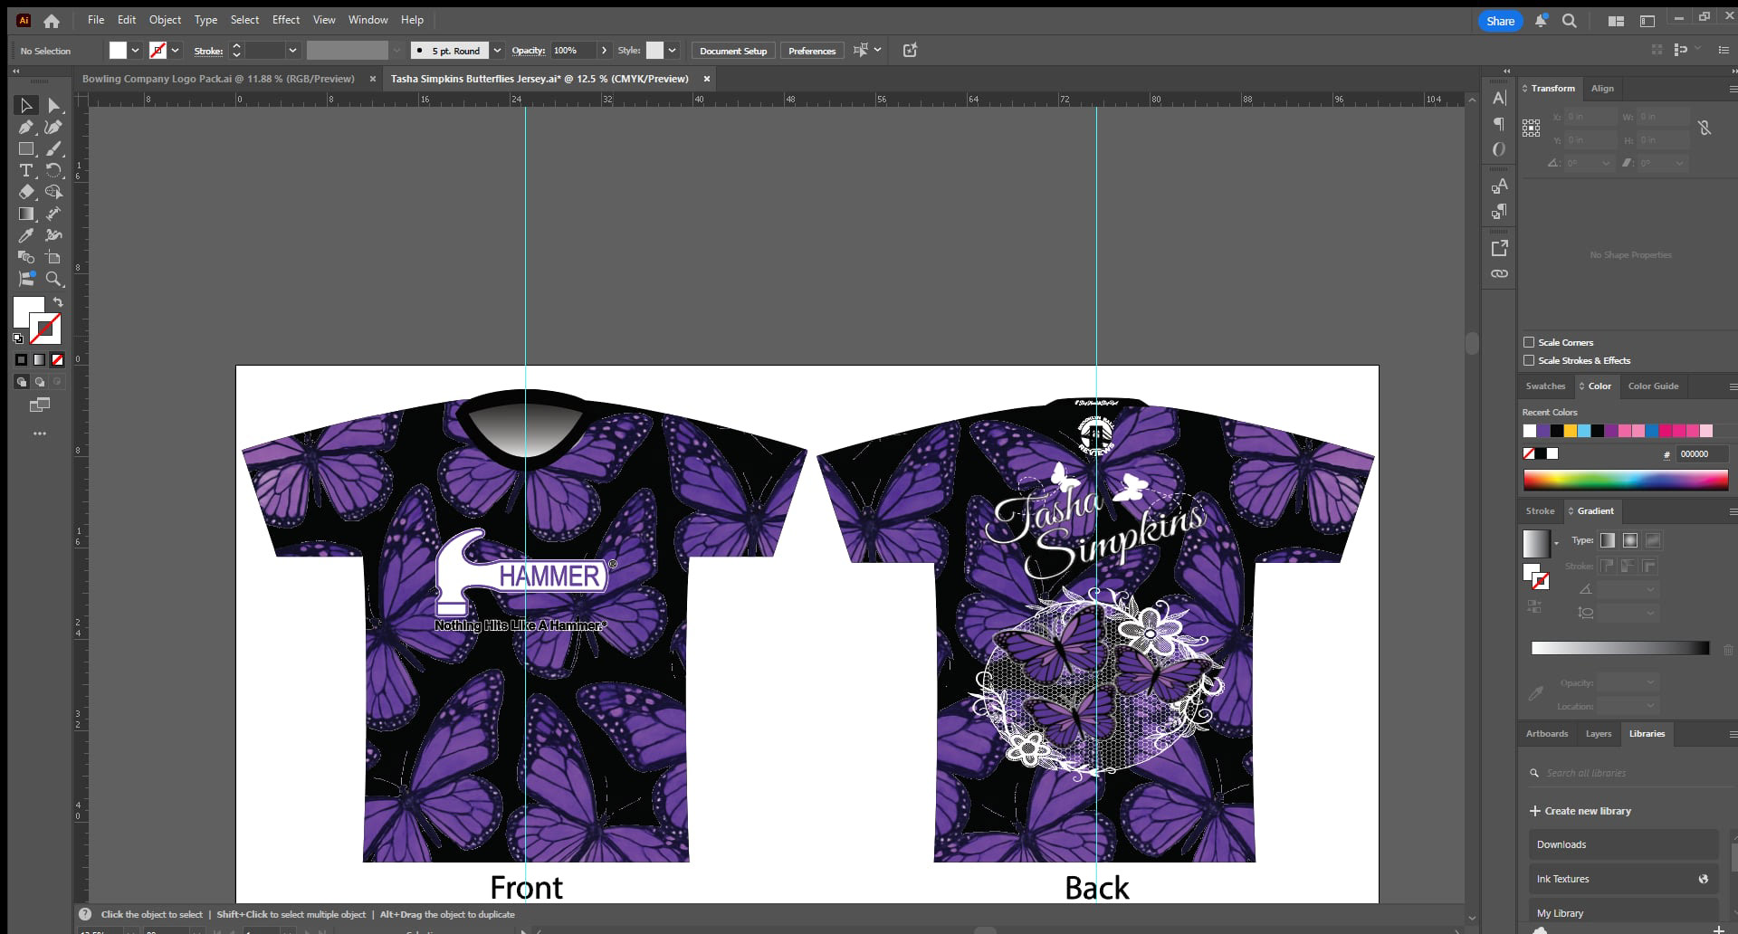Click the search magnifier in header
1738x934 pixels.
click(x=1570, y=21)
